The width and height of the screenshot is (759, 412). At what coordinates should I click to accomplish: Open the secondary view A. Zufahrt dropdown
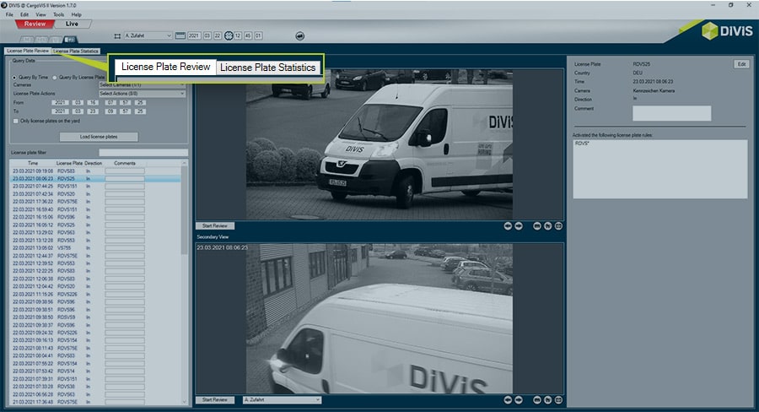282,400
